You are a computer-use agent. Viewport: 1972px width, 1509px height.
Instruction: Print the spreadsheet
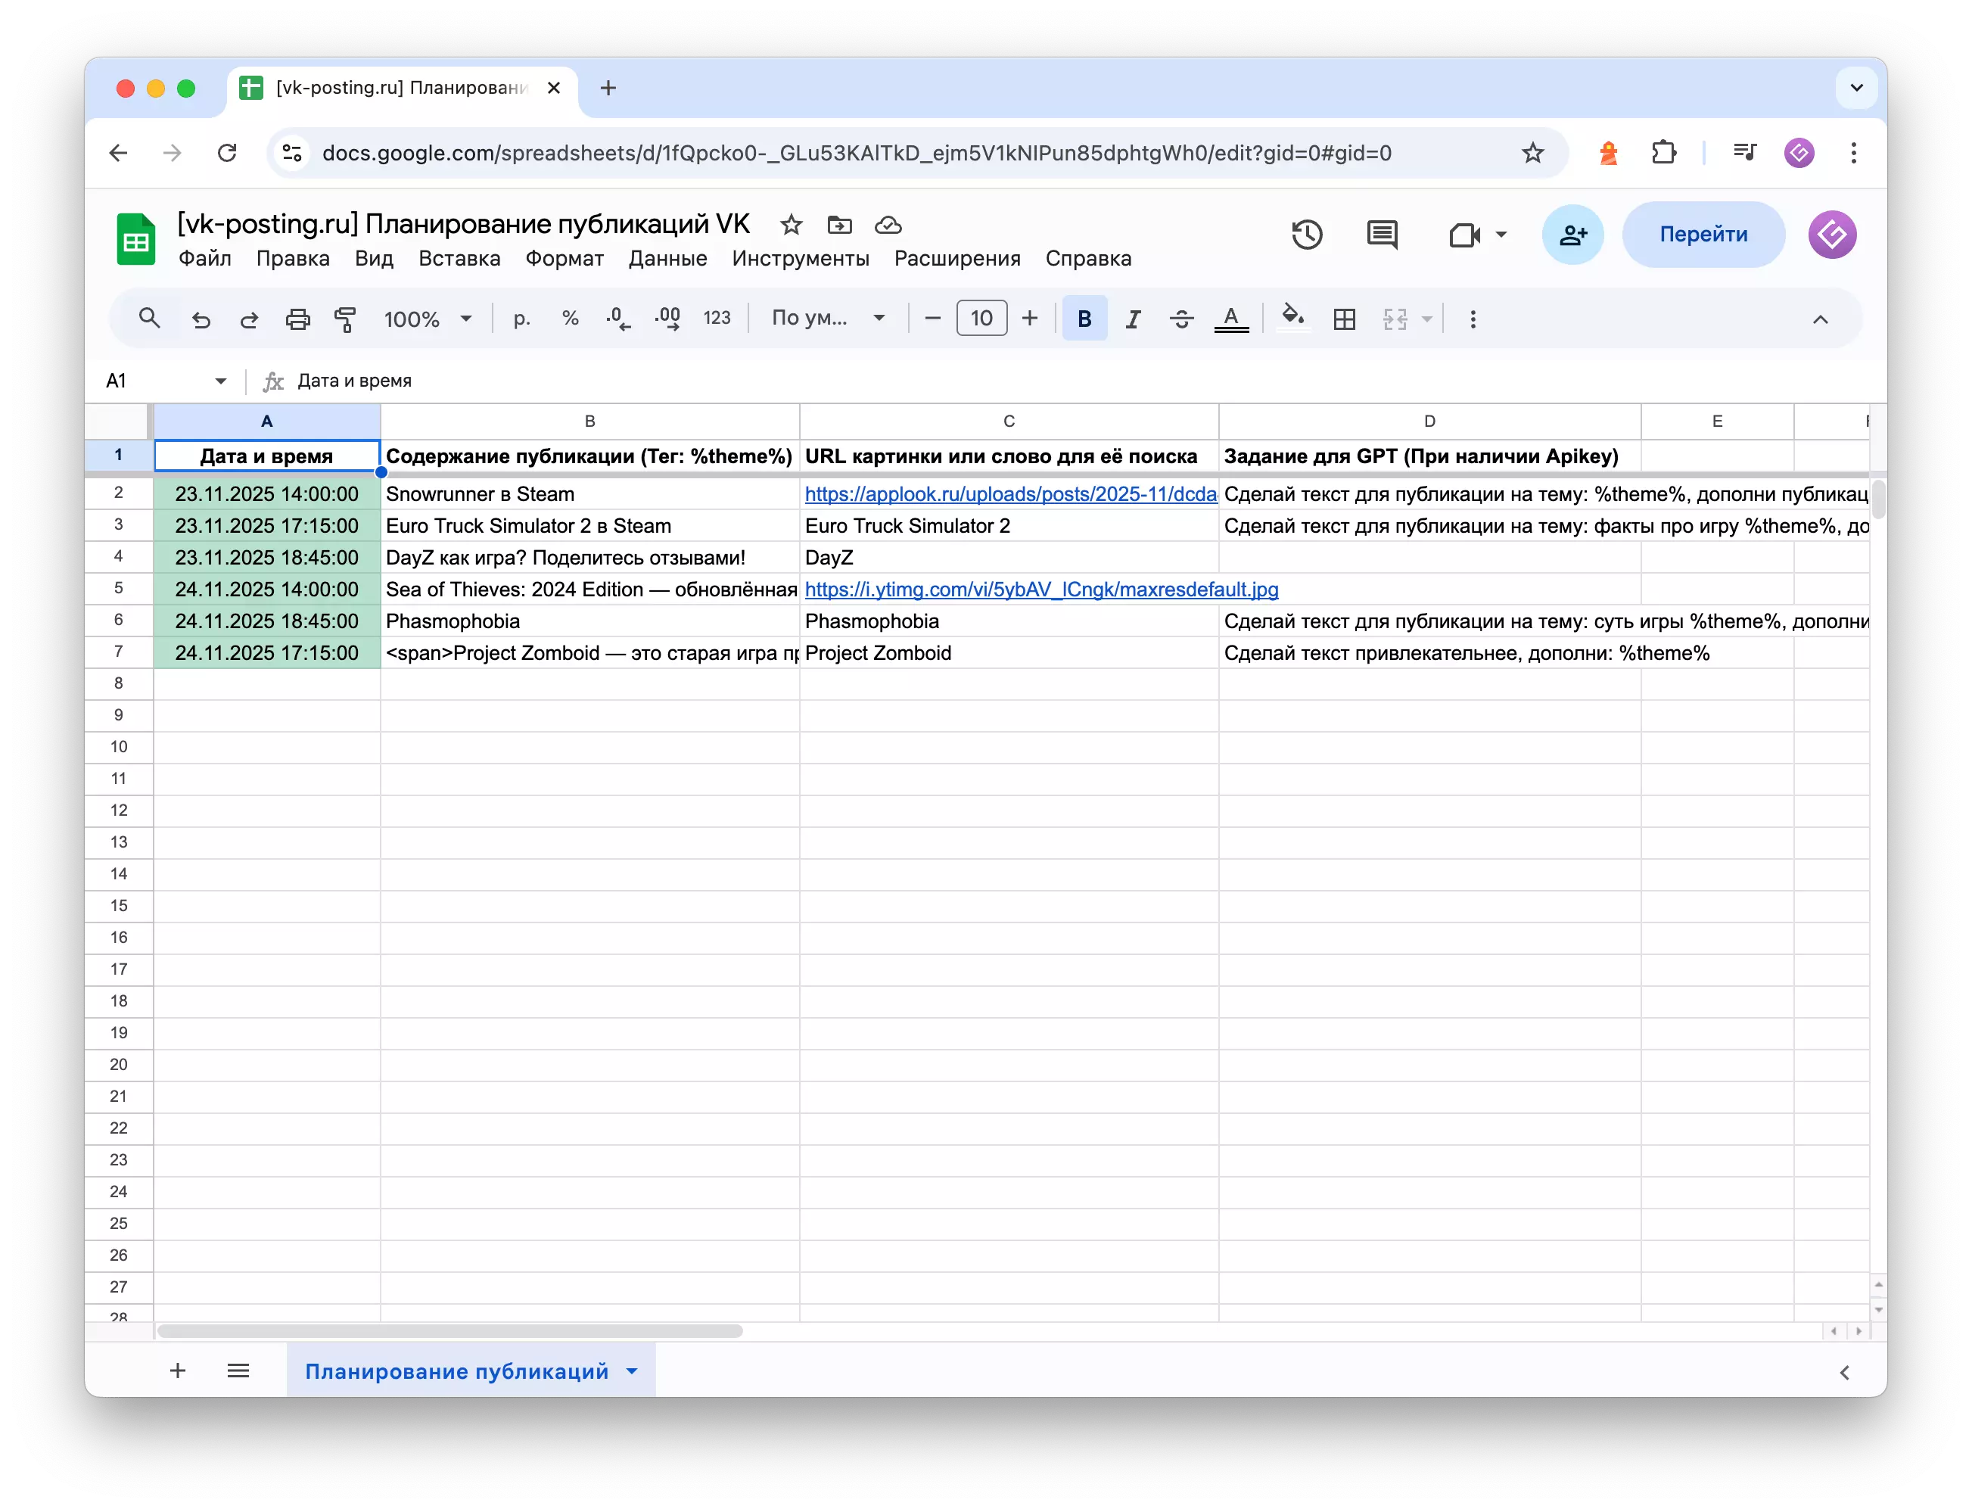point(297,319)
